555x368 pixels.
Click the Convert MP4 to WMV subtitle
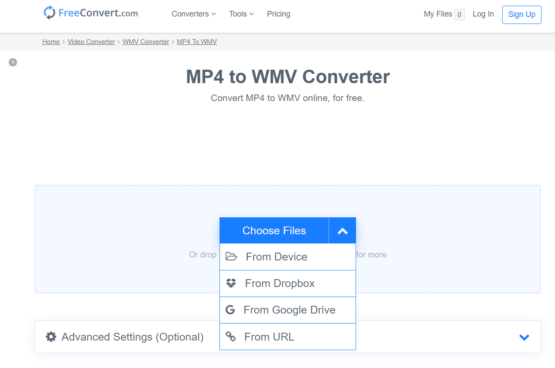288,98
